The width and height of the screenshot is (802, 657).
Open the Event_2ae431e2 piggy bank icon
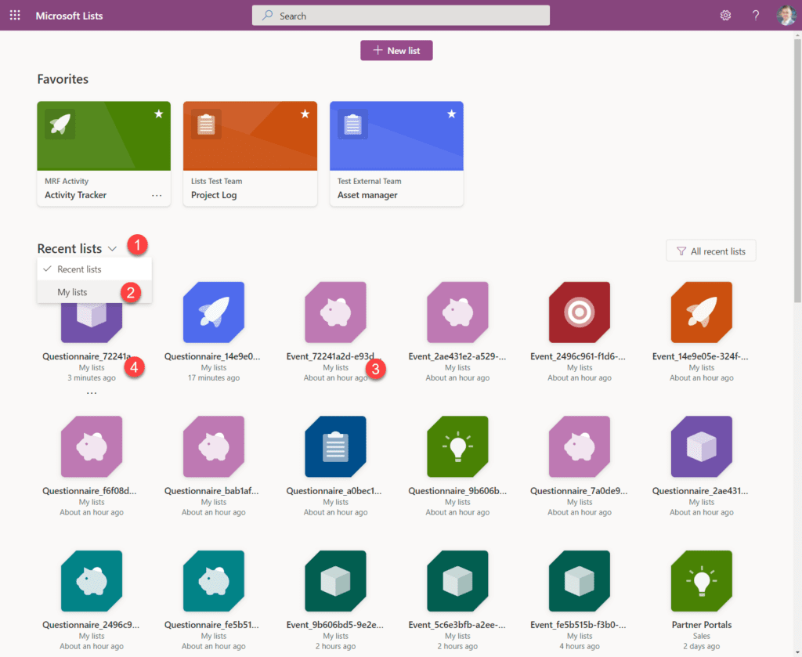(457, 312)
